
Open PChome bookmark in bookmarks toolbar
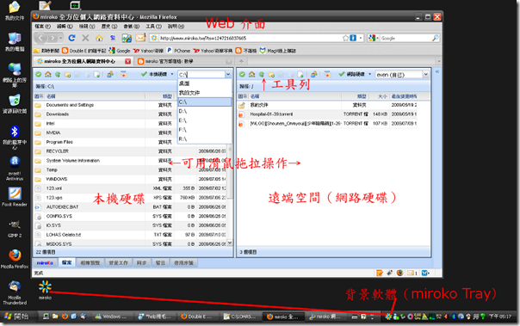(179, 51)
